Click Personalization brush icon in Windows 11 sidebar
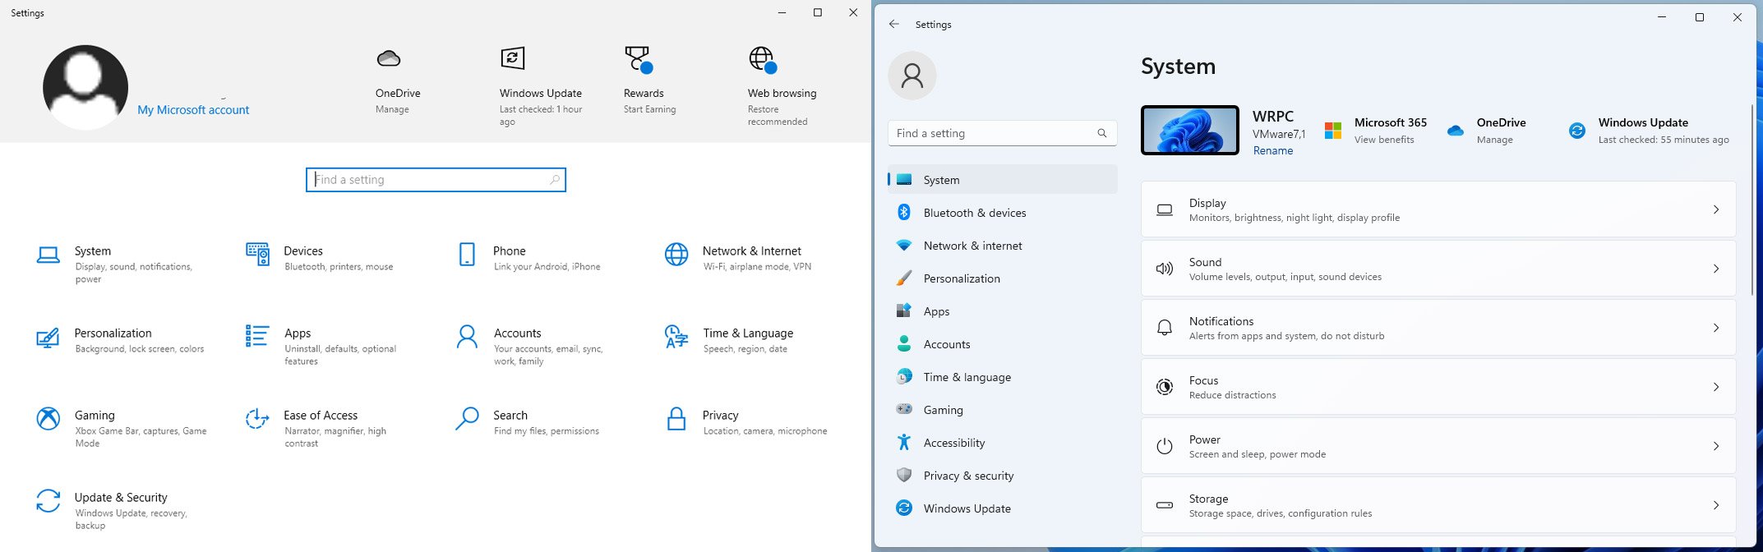 click(904, 278)
